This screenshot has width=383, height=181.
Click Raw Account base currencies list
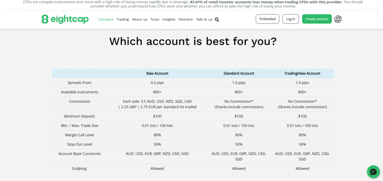[157, 154]
